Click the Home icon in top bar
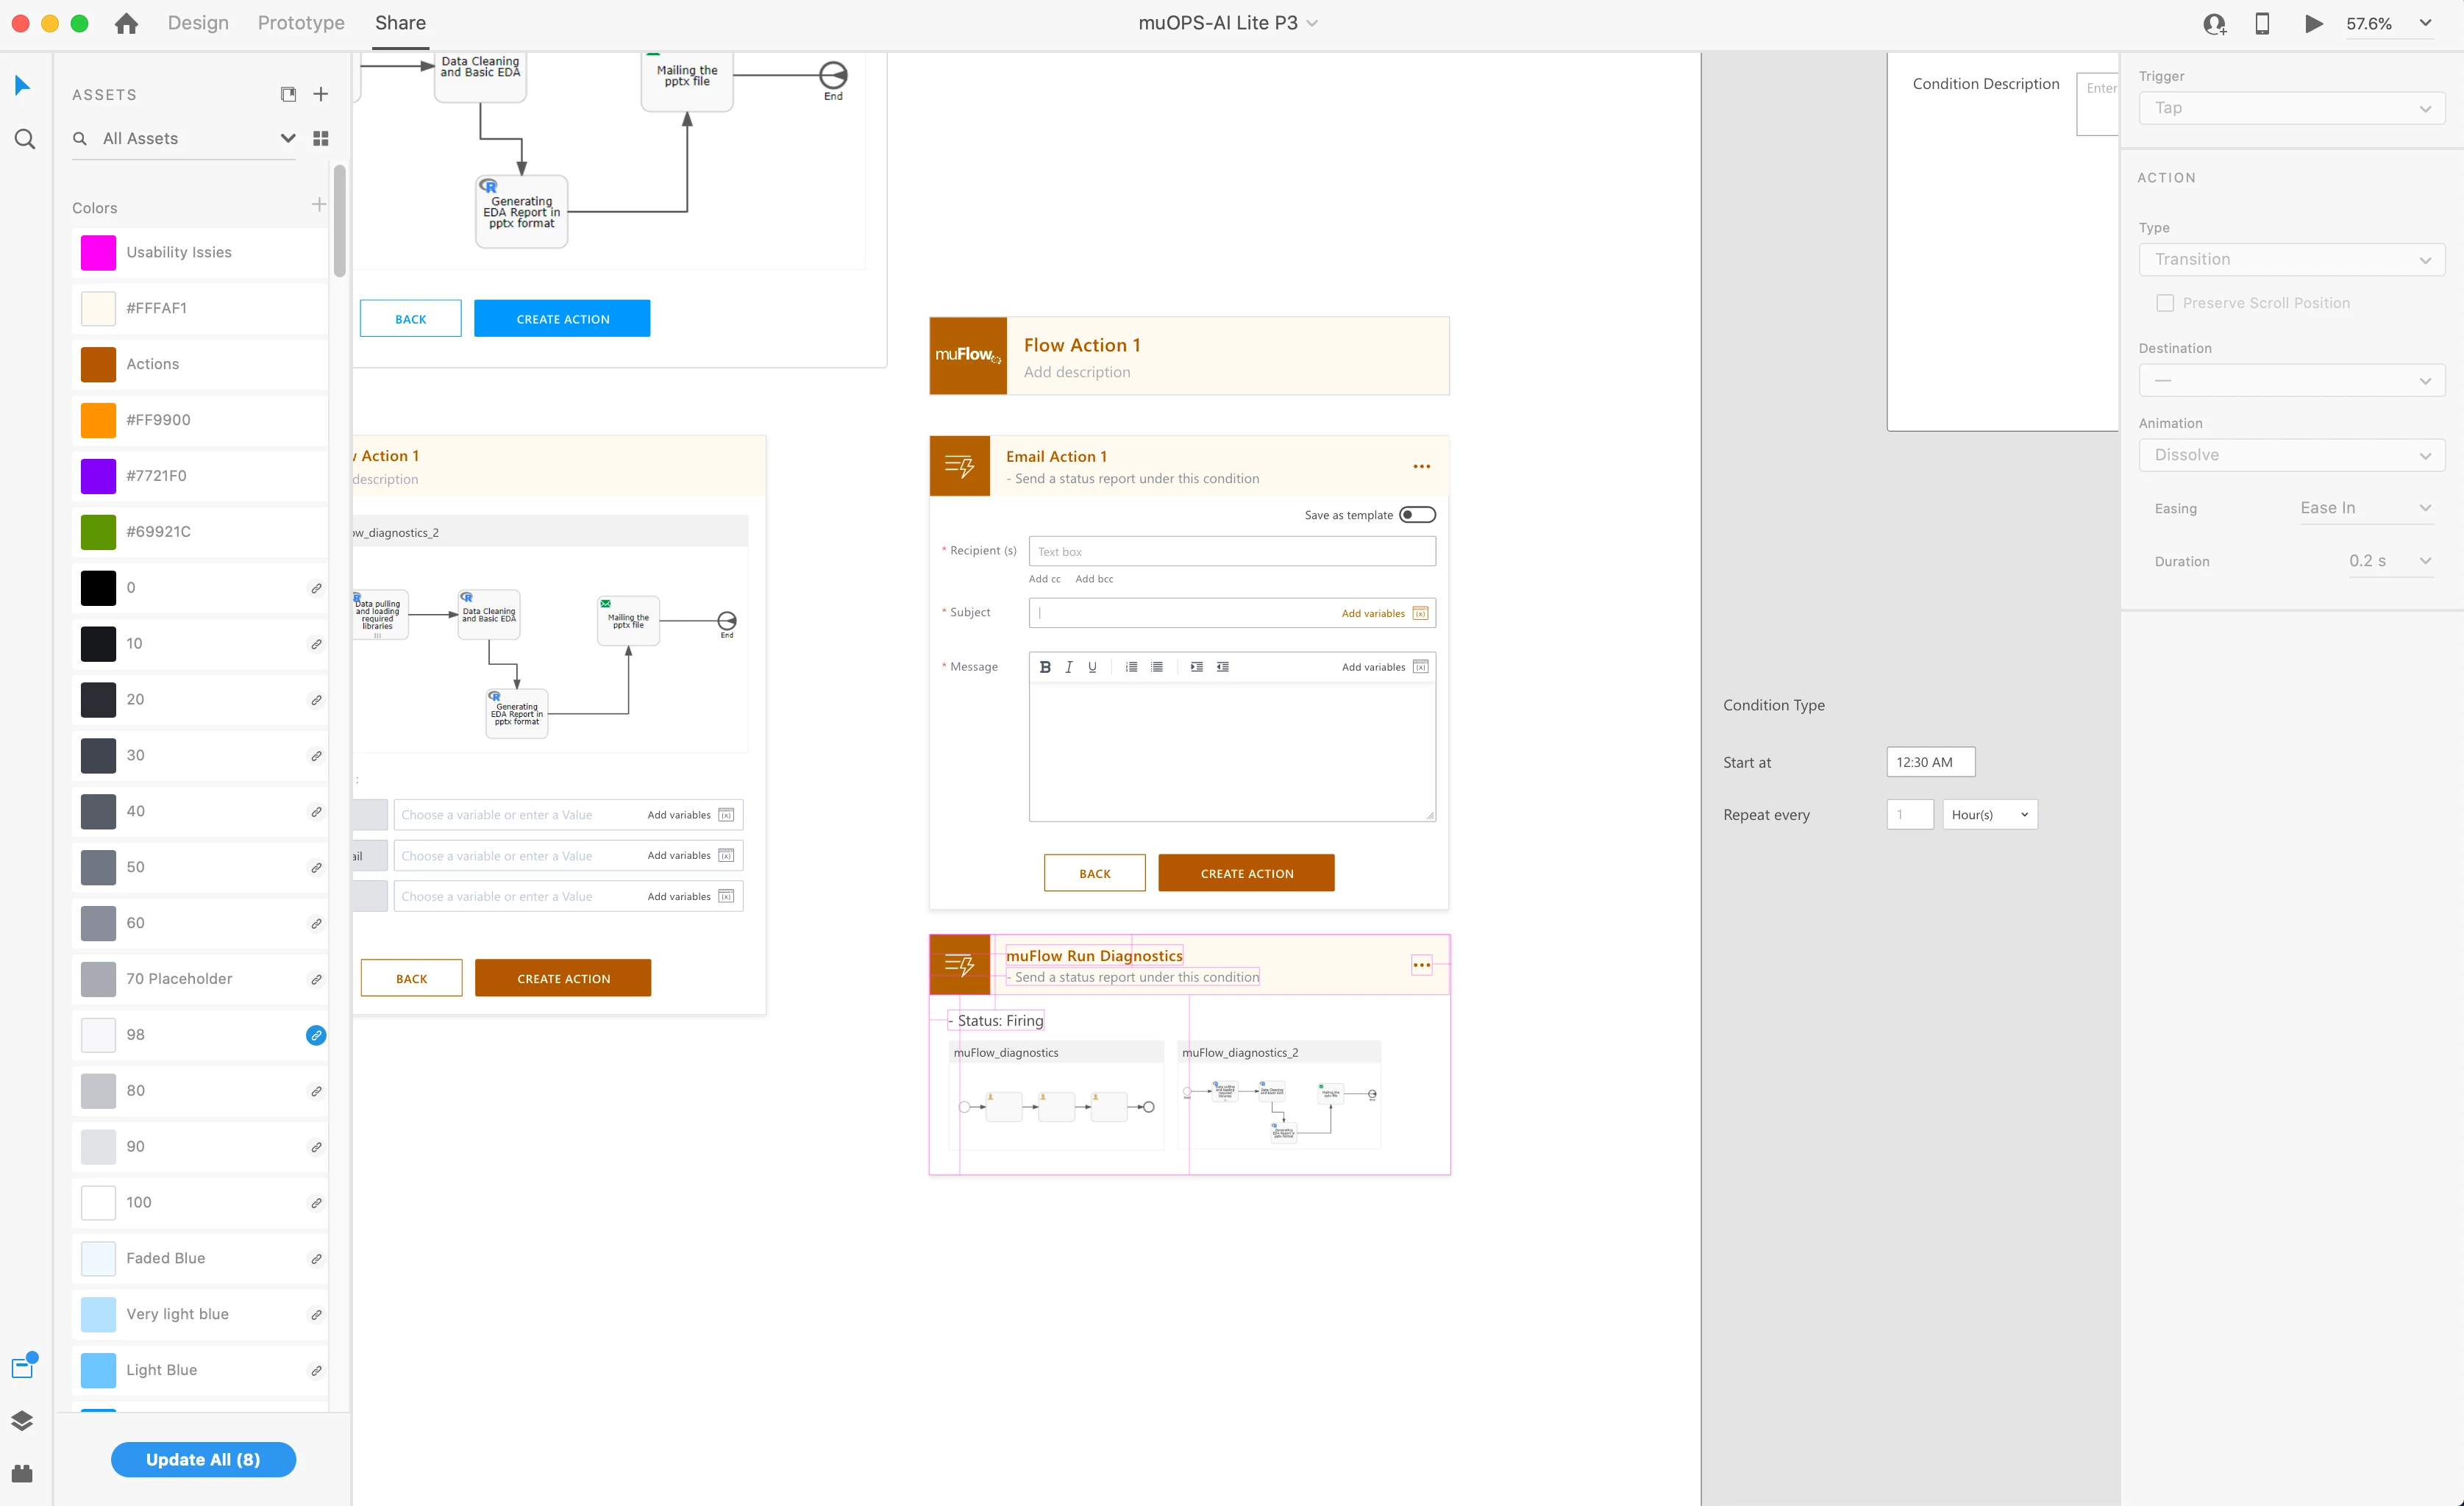Image resolution: width=2464 pixels, height=1506 pixels. (126, 23)
